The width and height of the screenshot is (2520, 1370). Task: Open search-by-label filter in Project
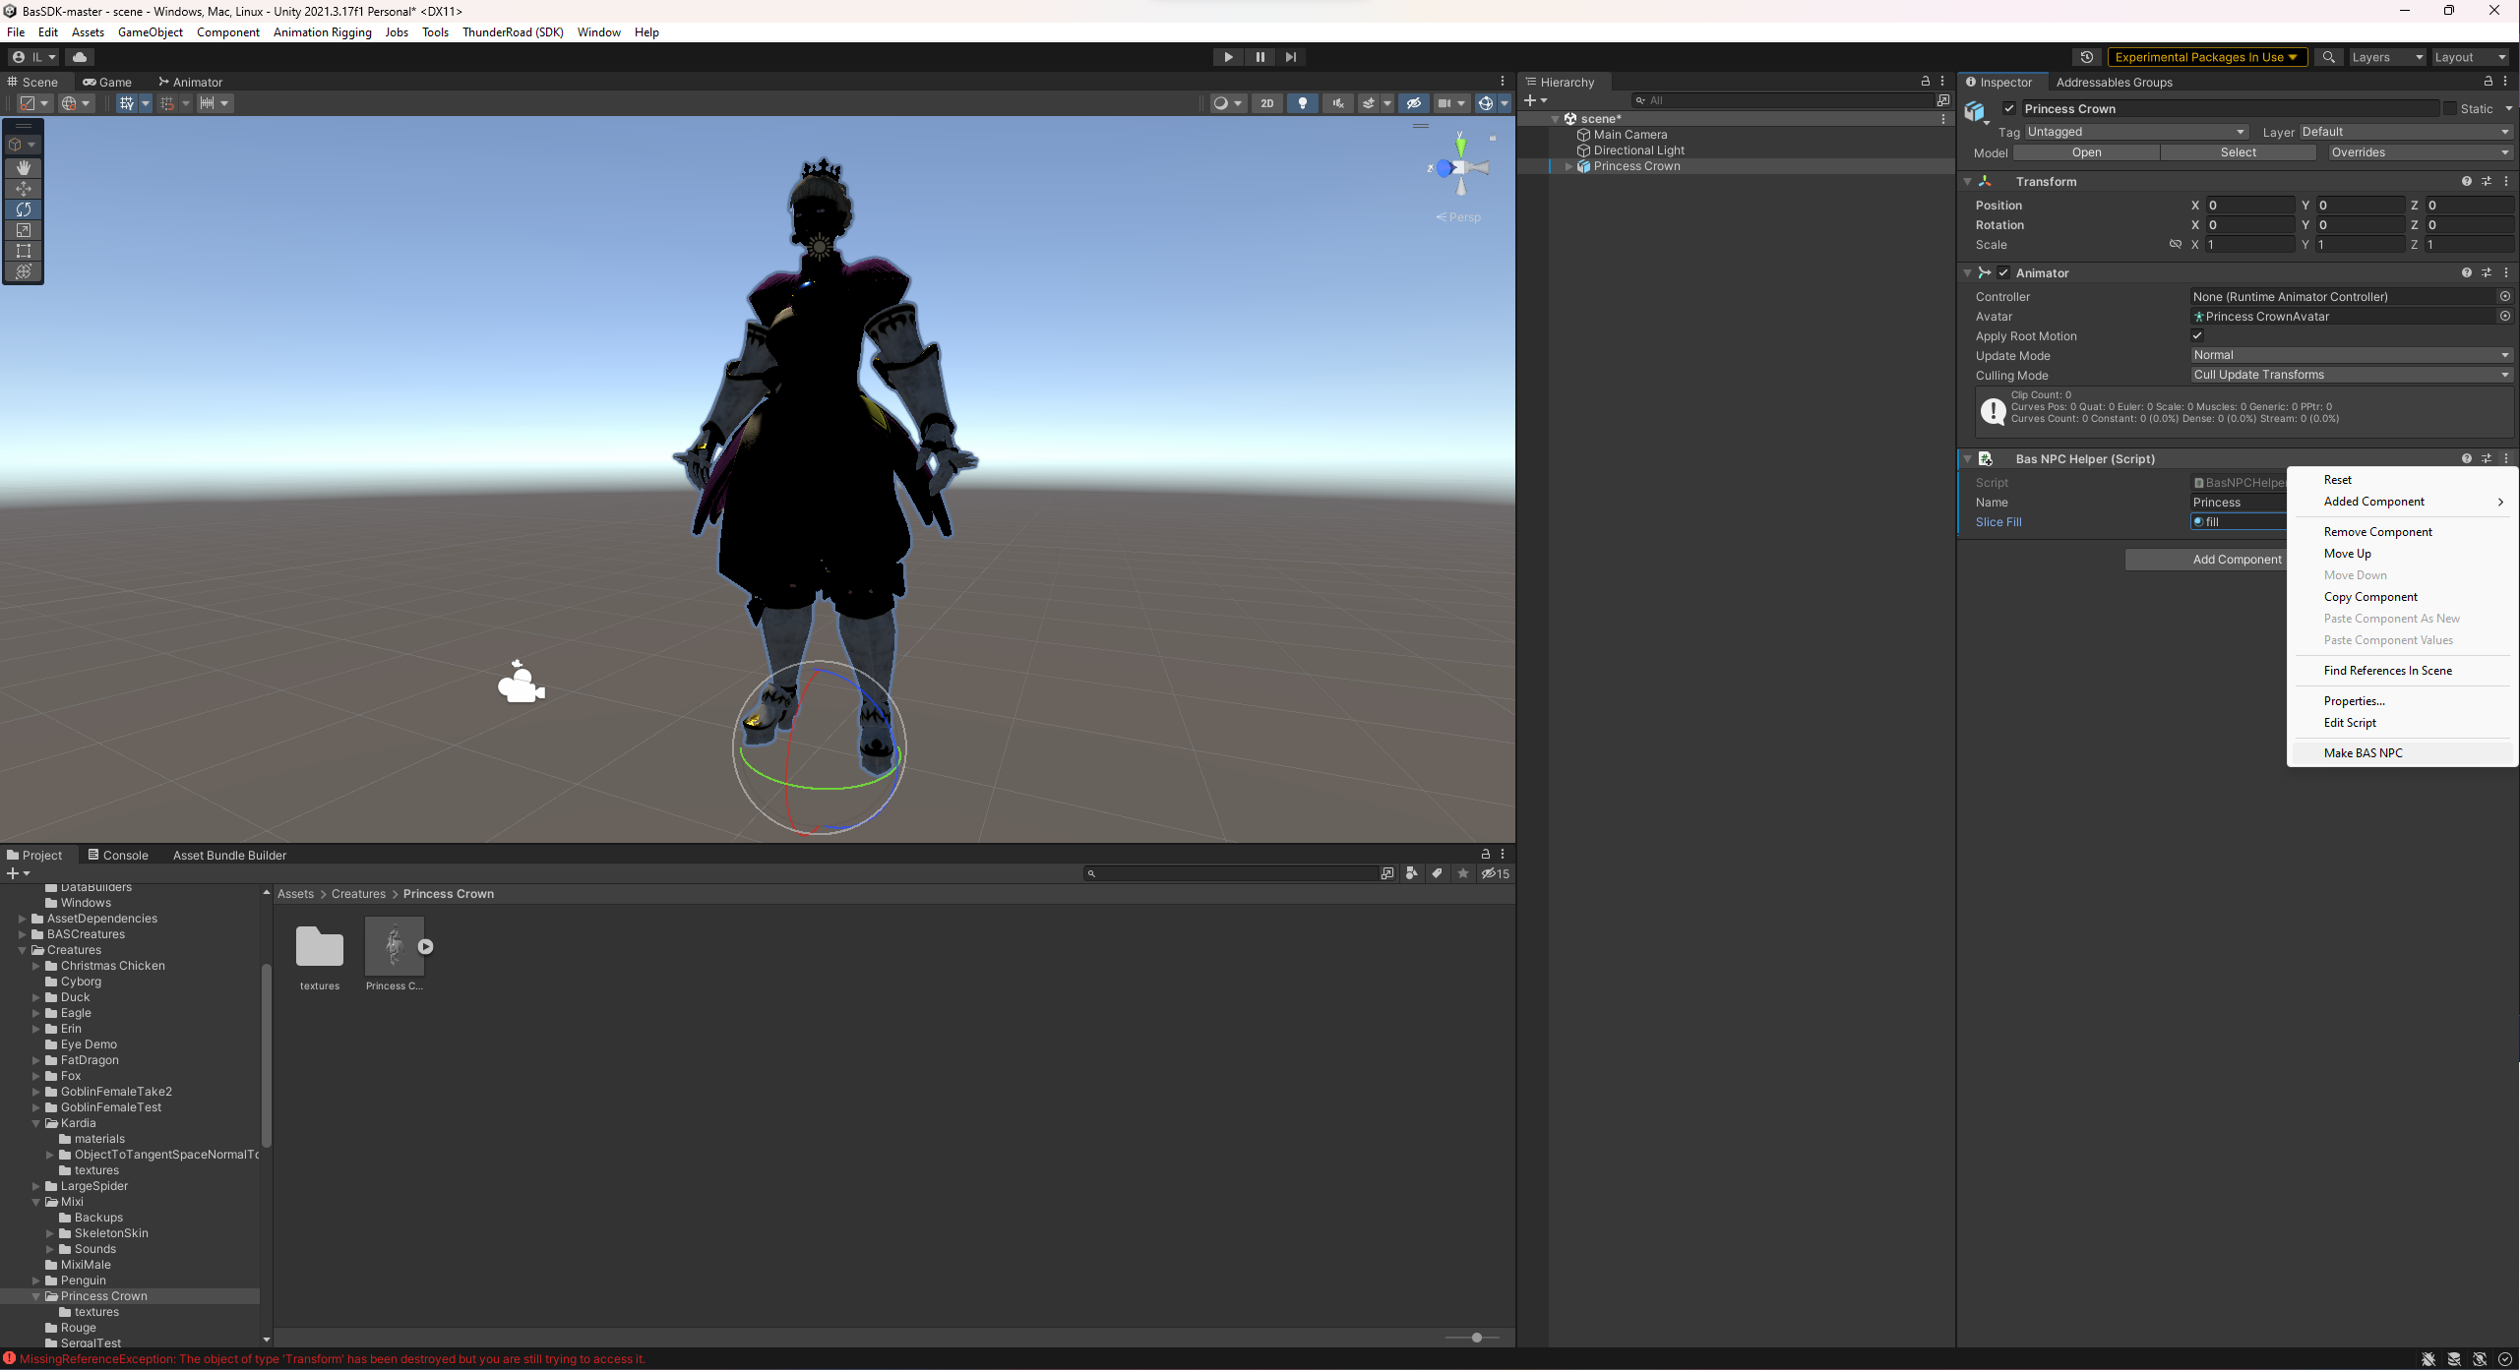pyautogui.click(x=1438, y=873)
